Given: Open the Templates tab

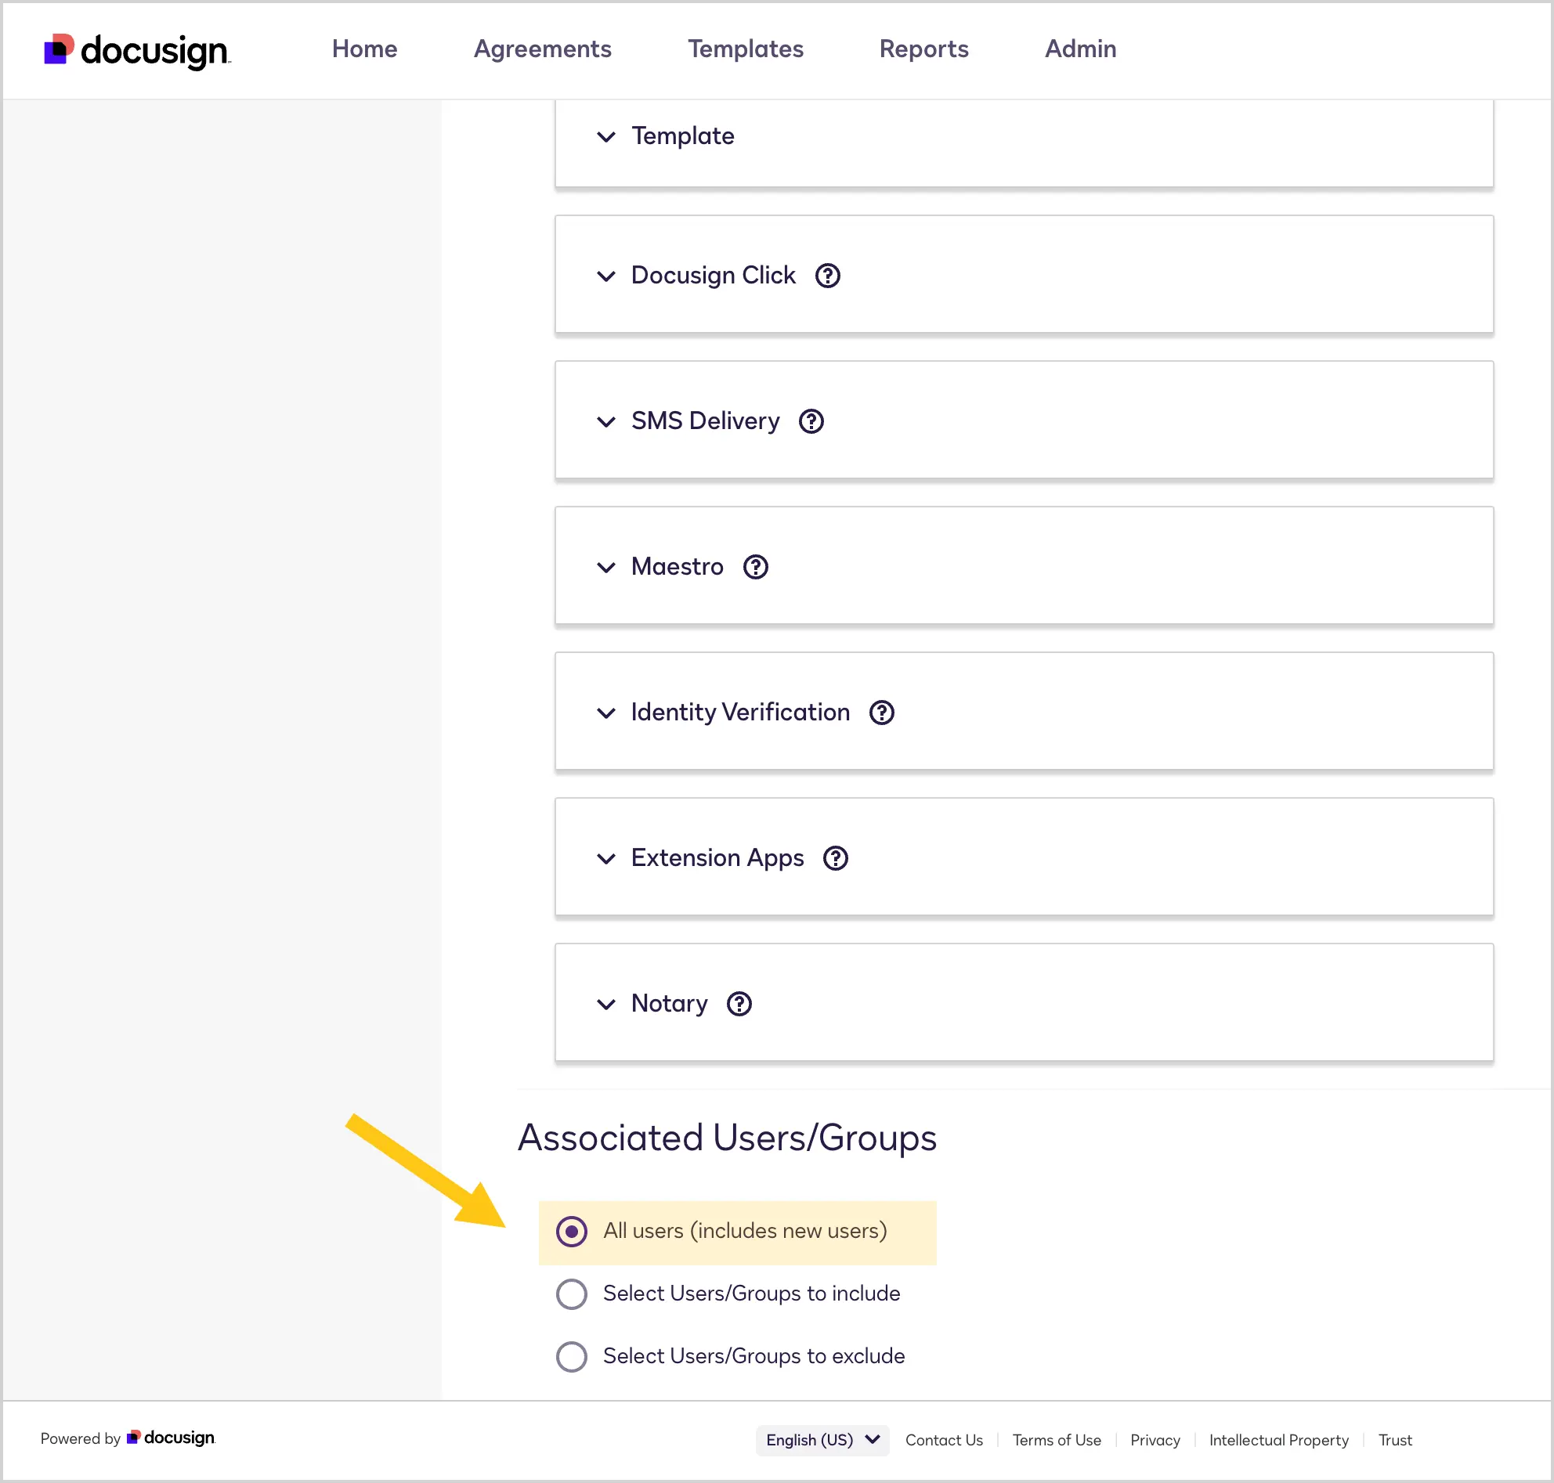Looking at the screenshot, I should click(745, 49).
